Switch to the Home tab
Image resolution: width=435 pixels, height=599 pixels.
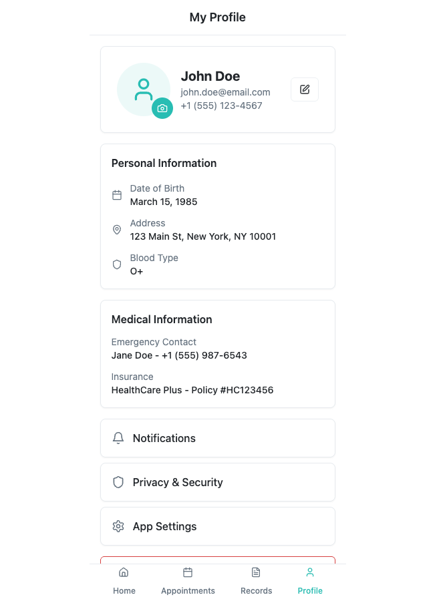pyautogui.click(x=124, y=581)
